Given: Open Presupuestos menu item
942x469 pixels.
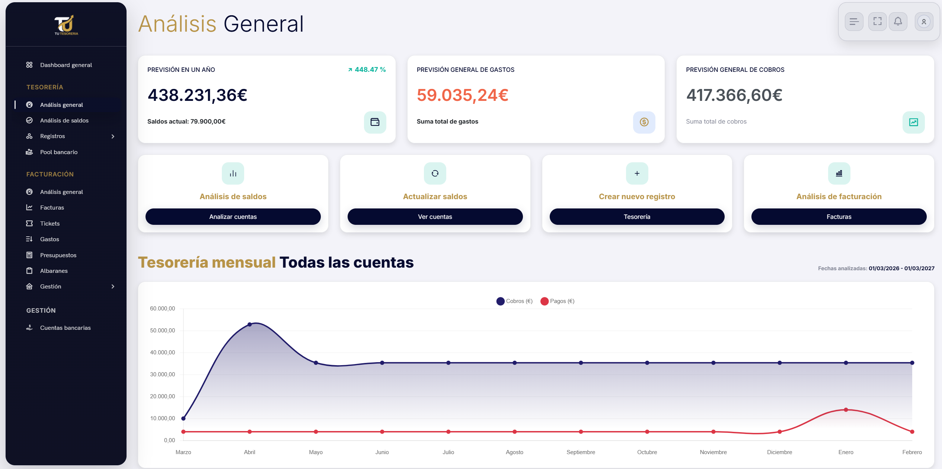Looking at the screenshot, I should click(58, 255).
